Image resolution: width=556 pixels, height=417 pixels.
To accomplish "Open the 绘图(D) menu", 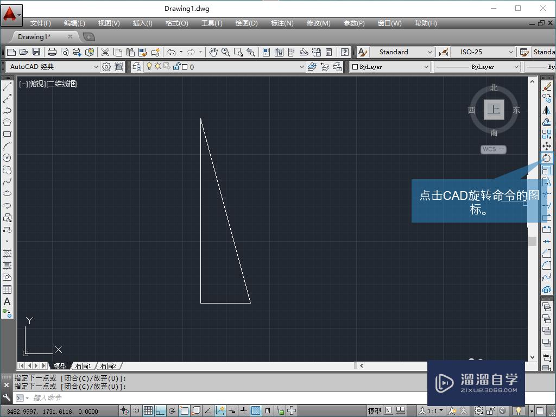I will [x=247, y=23].
